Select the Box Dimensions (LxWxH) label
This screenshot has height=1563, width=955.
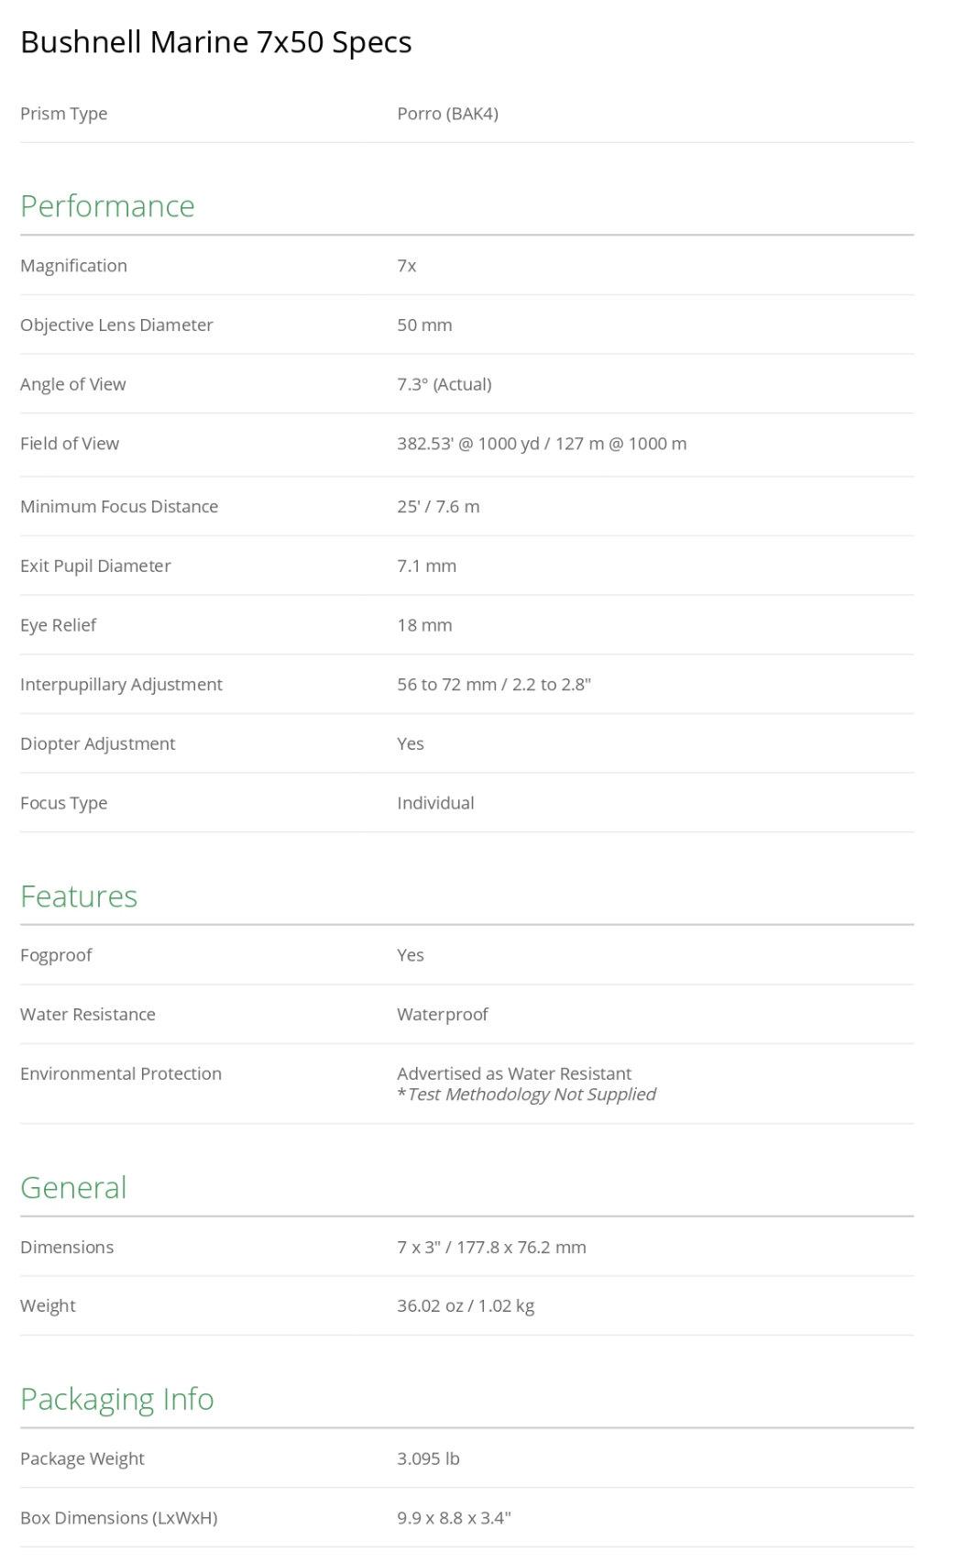point(118,1518)
